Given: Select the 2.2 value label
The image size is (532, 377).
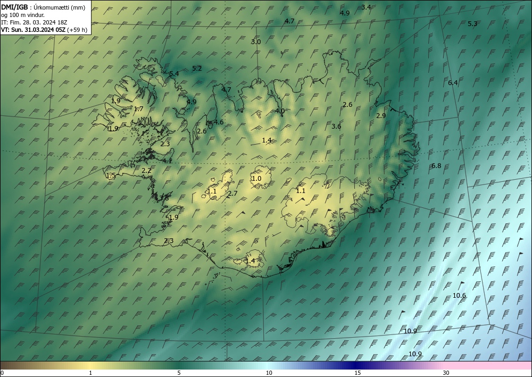Looking at the screenshot, I should pyautogui.click(x=146, y=171).
